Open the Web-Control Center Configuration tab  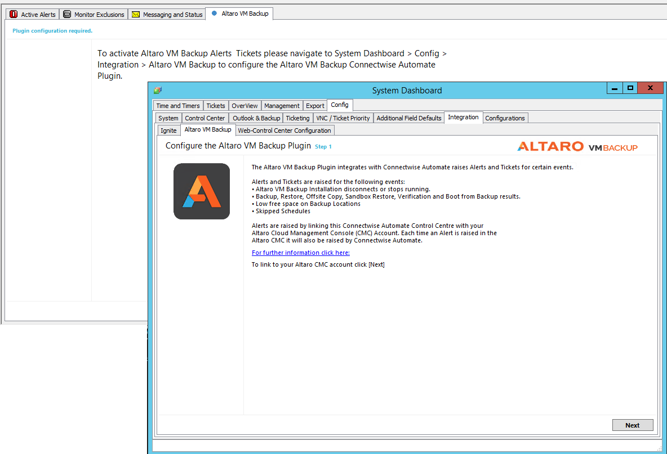pos(284,130)
